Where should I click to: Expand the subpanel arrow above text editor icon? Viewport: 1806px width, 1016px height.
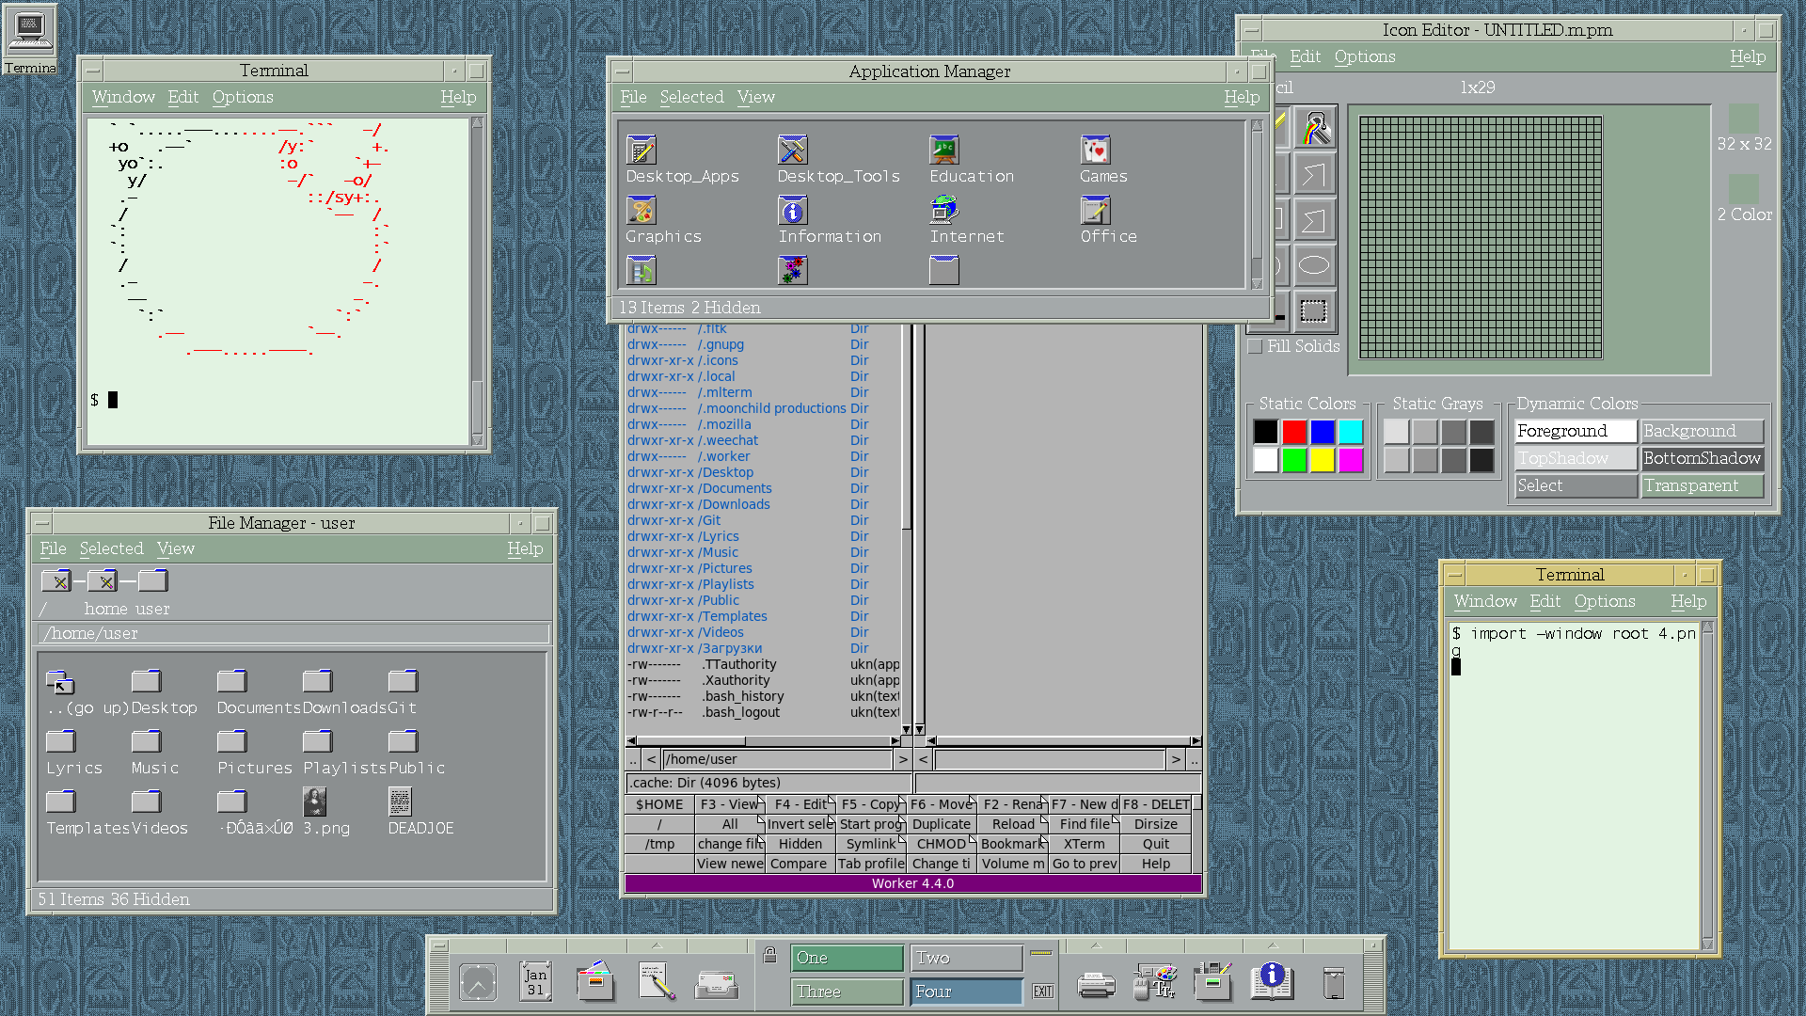657,945
